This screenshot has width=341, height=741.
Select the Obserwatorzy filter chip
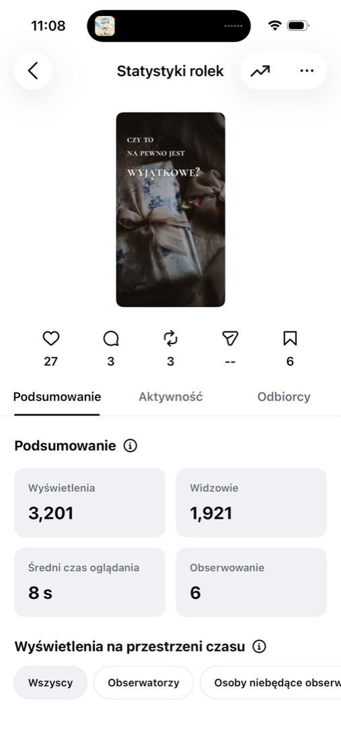143,682
